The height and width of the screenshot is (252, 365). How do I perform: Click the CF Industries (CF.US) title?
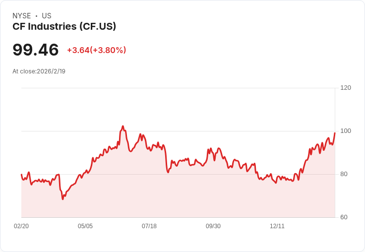(x=64, y=26)
